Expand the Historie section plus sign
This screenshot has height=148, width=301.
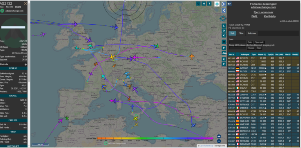pyautogui.click(x=26, y=64)
